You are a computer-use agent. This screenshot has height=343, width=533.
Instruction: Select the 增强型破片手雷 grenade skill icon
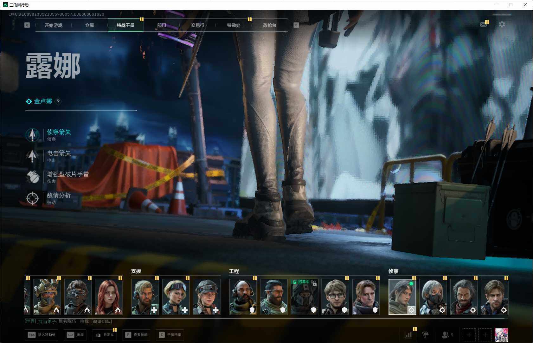click(32, 177)
